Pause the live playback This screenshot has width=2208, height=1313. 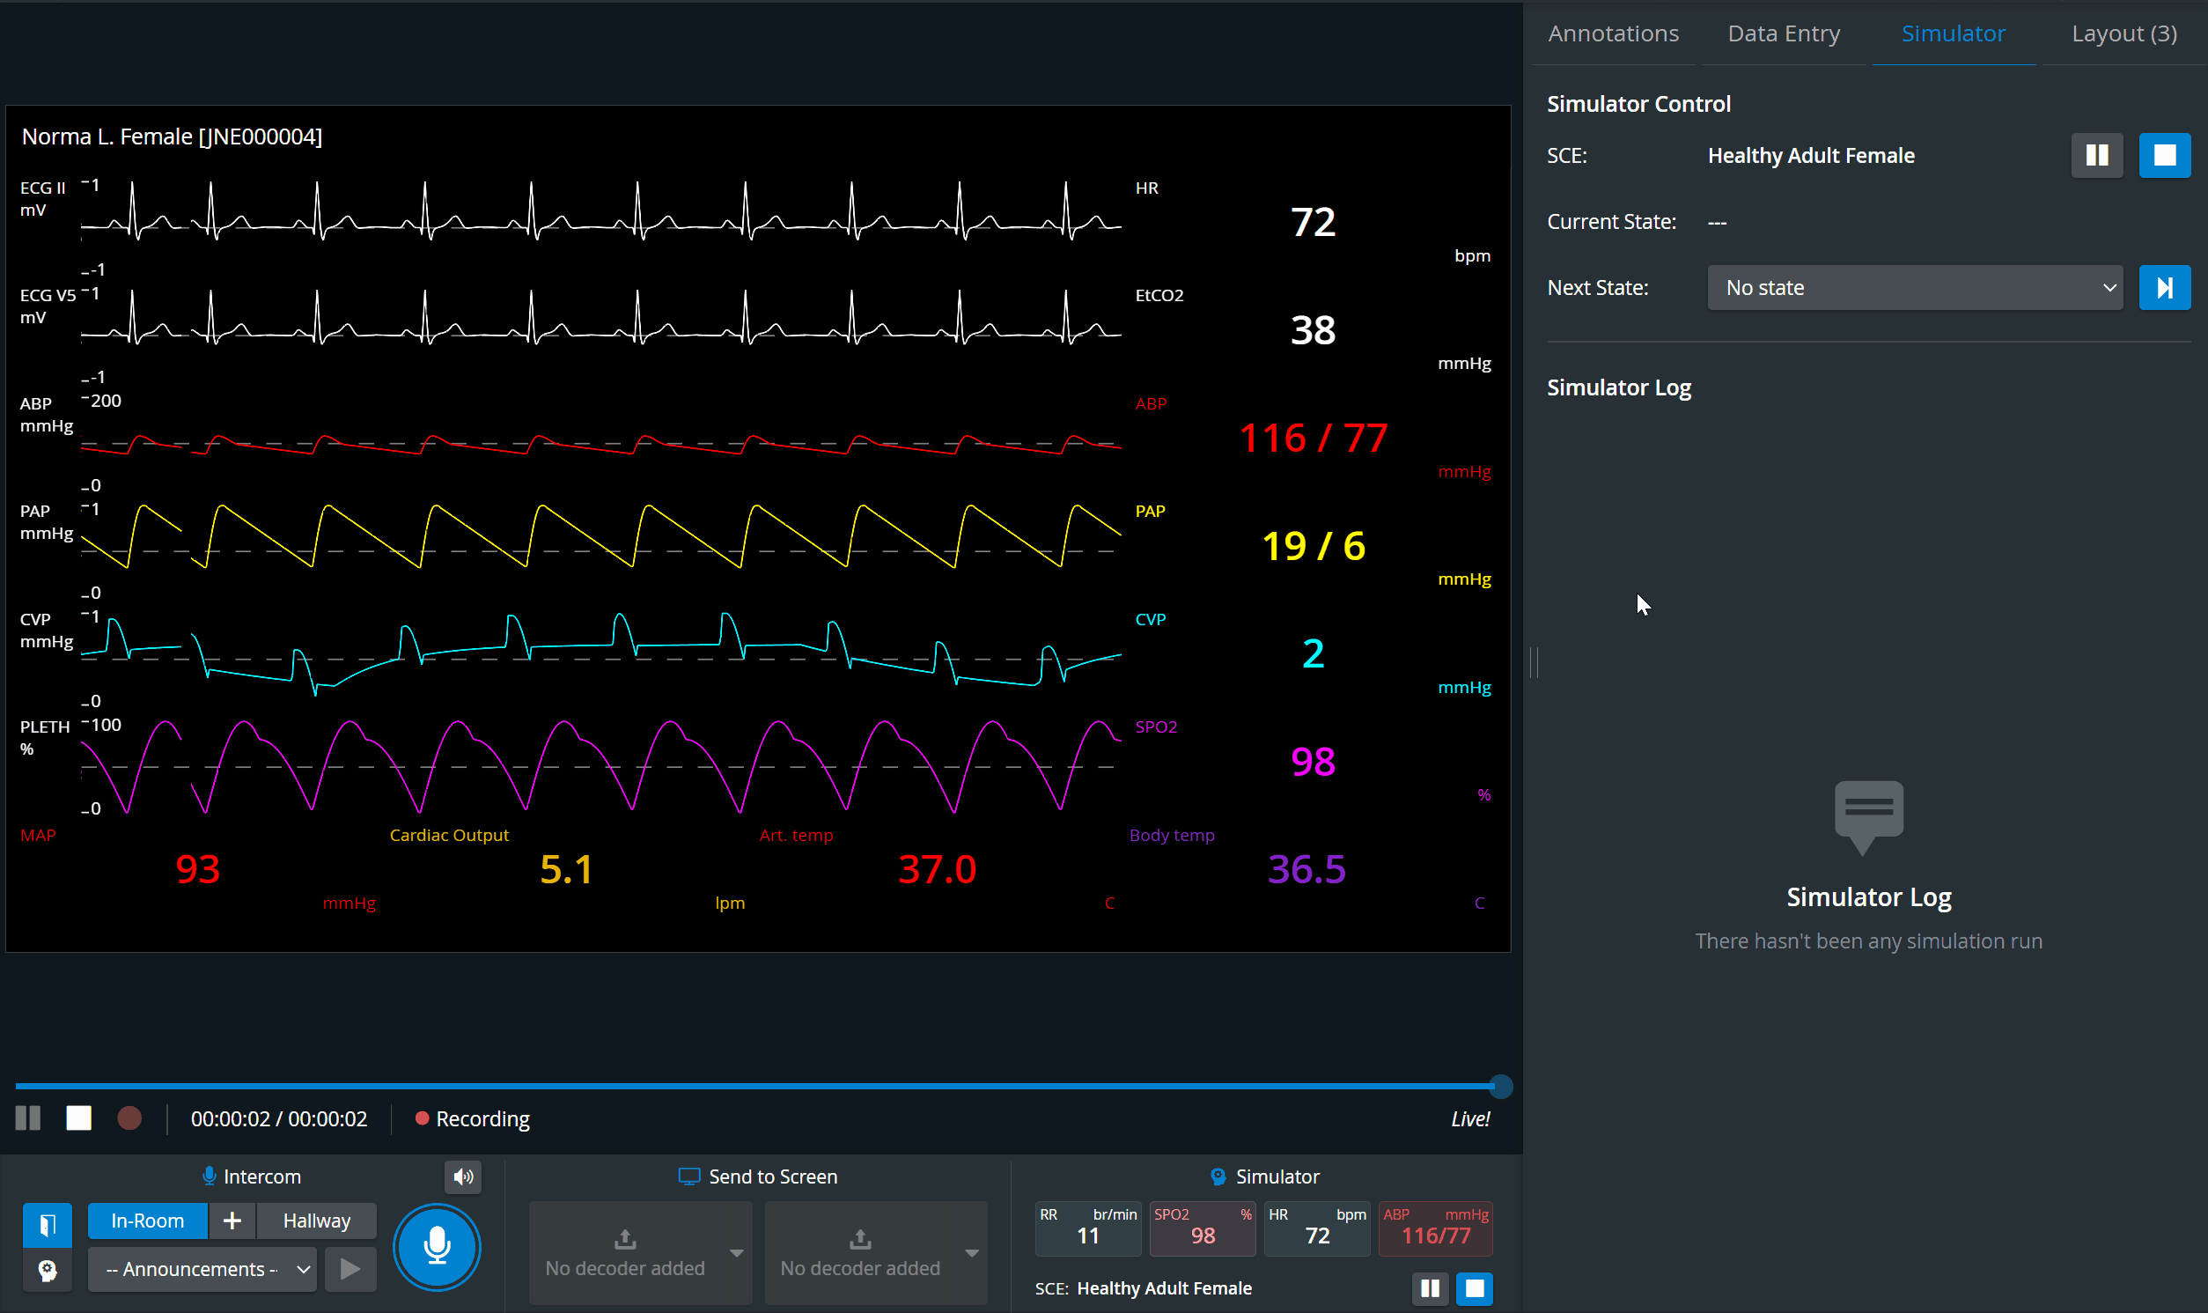pos(28,1118)
